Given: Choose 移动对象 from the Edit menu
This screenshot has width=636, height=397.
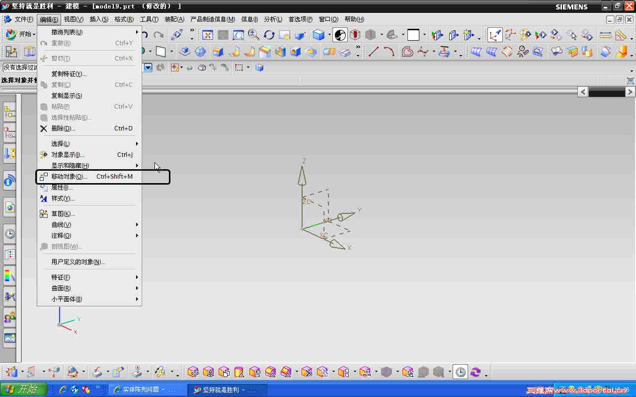Looking at the screenshot, I should (89, 177).
